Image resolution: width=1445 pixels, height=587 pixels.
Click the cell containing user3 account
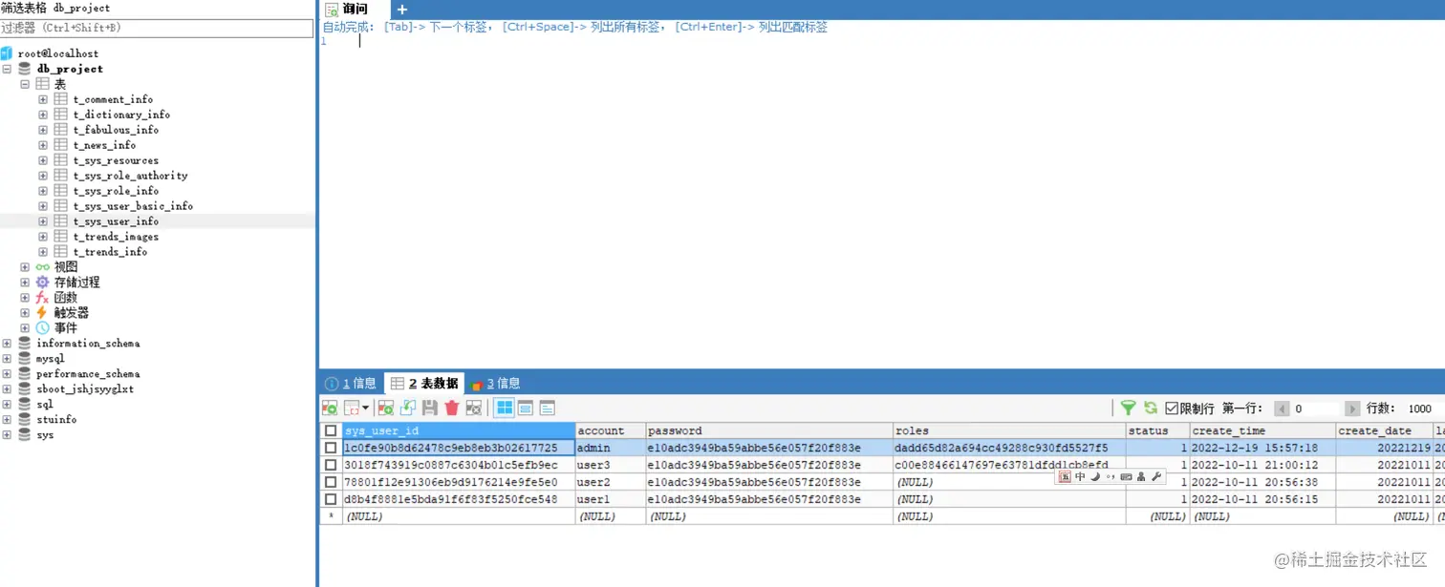click(611, 465)
